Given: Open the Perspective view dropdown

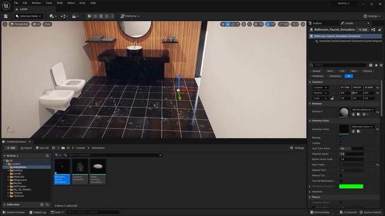Looking at the screenshot, I should (19, 24).
